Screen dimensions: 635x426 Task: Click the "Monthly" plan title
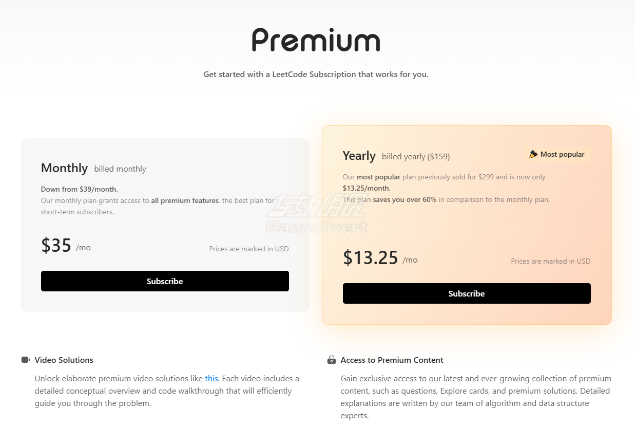[64, 168]
